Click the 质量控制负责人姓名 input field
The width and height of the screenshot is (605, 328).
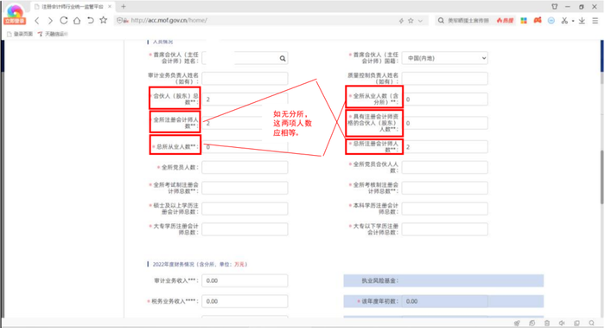point(445,79)
